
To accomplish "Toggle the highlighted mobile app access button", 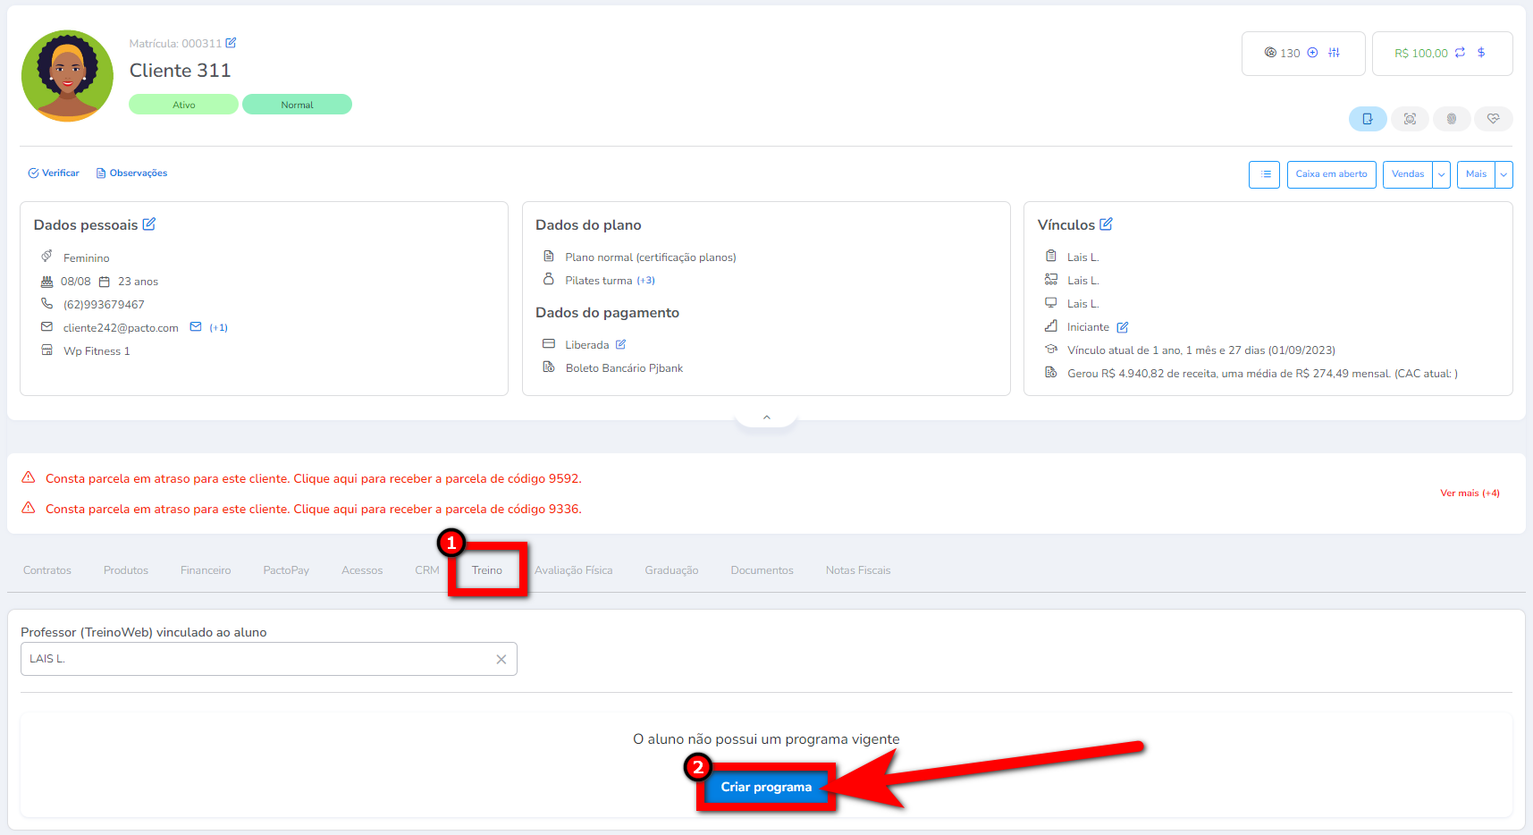I will point(1368,119).
